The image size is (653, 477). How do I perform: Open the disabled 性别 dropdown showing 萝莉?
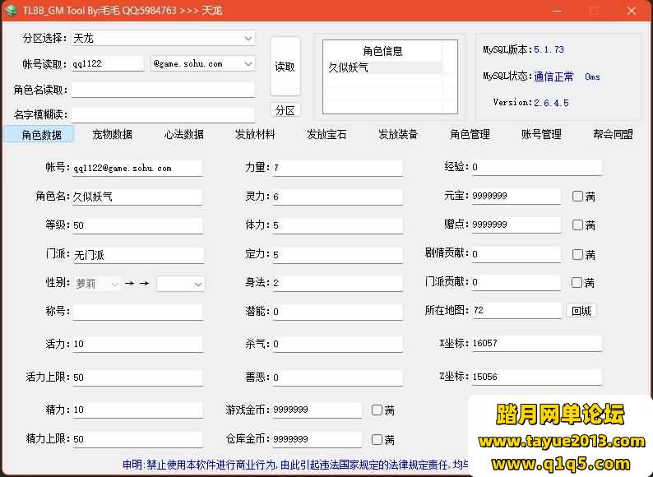97,284
